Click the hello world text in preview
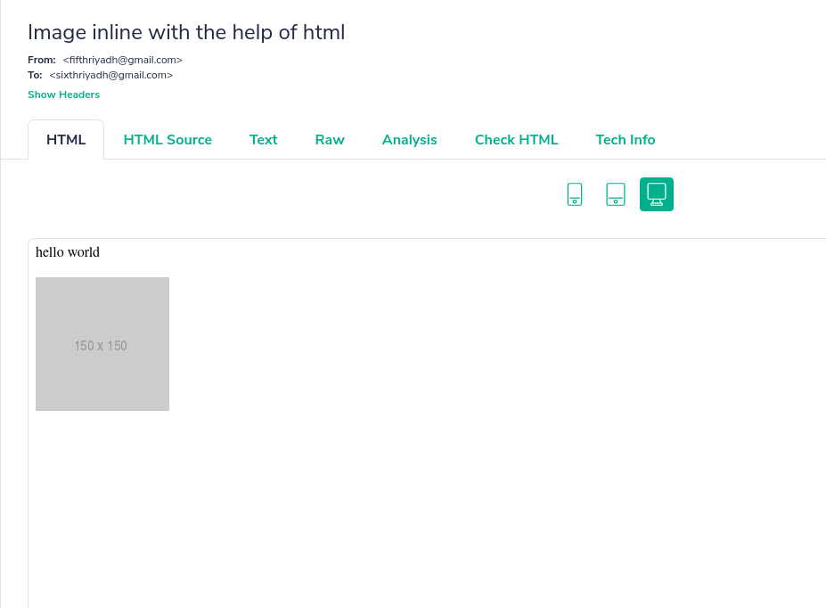Viewport: 826px width, 608px height. pyautogui.click(x=67, y=252)
